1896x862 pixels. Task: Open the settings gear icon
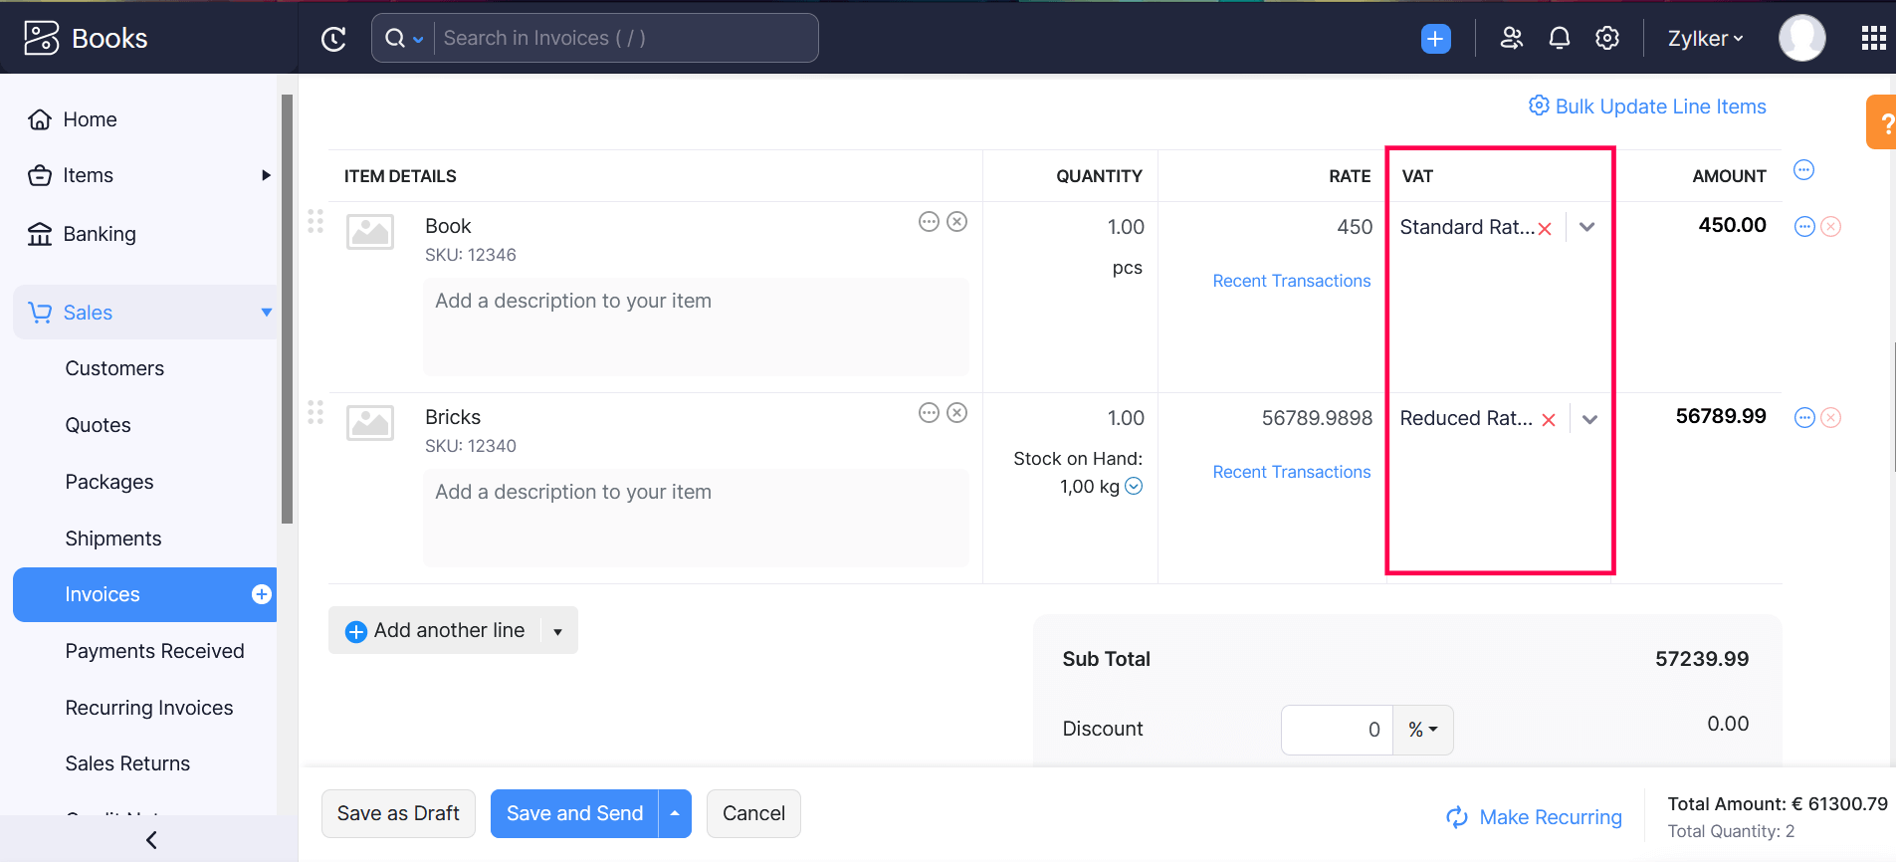(1606, 39)
